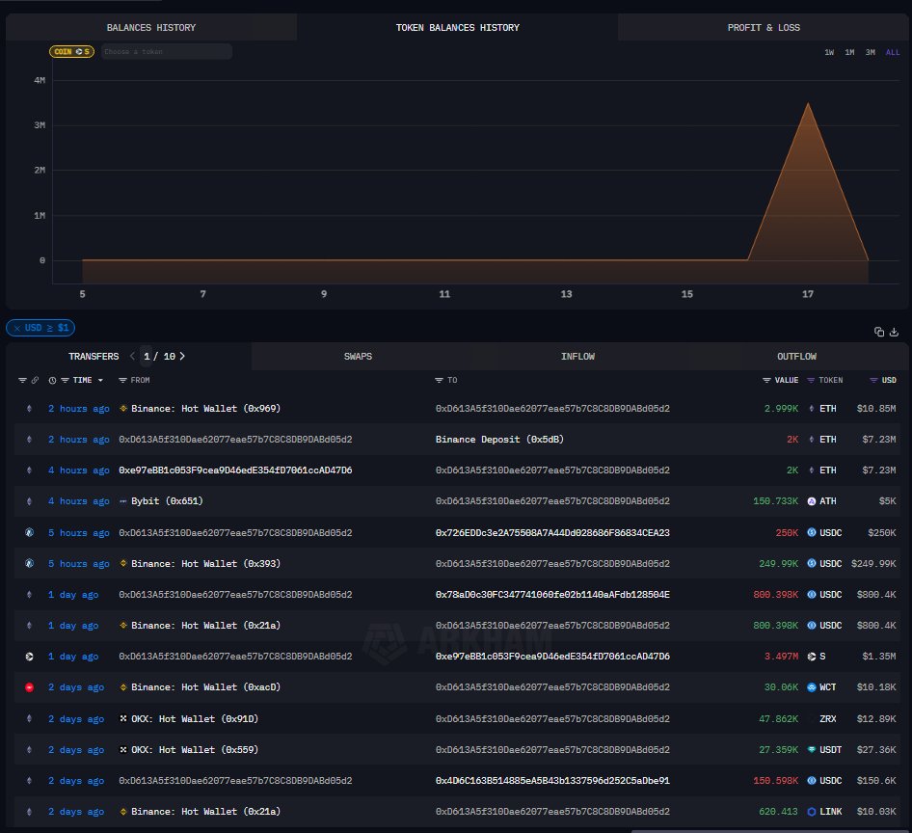Open sender address 0xe97eBB1c053F9cea9D46edE354fD7061ccAD47D6
The width and height of the screenshot is (912, 833).
coord(235,470)
